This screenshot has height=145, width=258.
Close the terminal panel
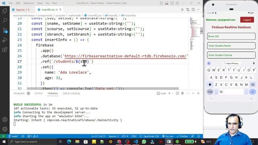point(198,93)
